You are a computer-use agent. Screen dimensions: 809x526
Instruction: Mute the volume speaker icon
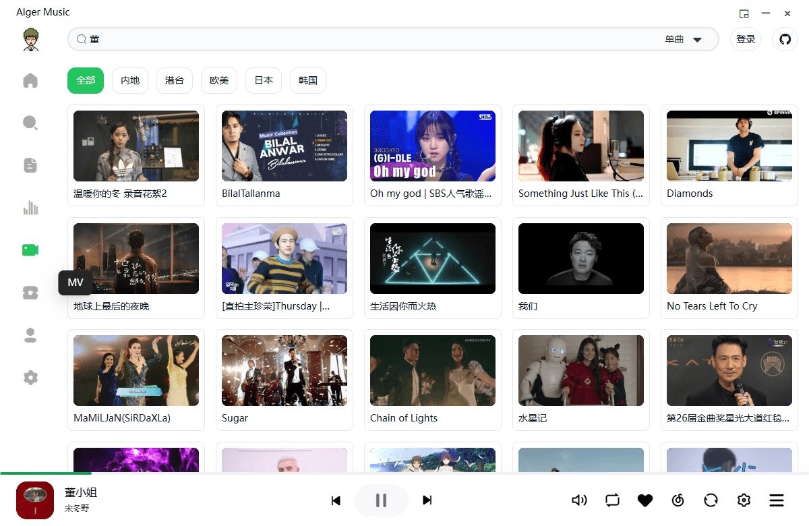pos(579,500)
